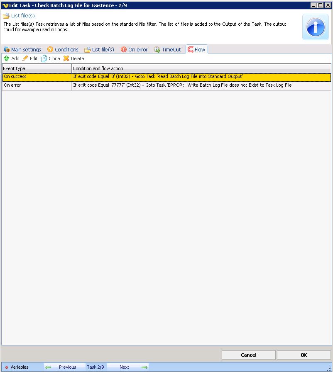Click the green plus Add icon
The width and height of the screenshot is (333, 372).
[x=7, y=58]
